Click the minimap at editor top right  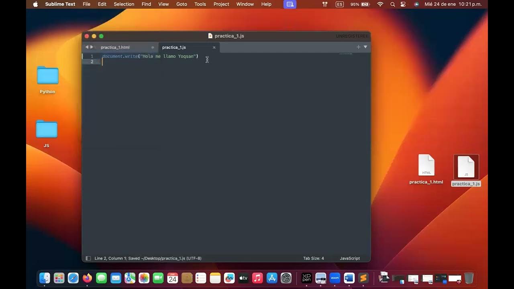(345, 54)
